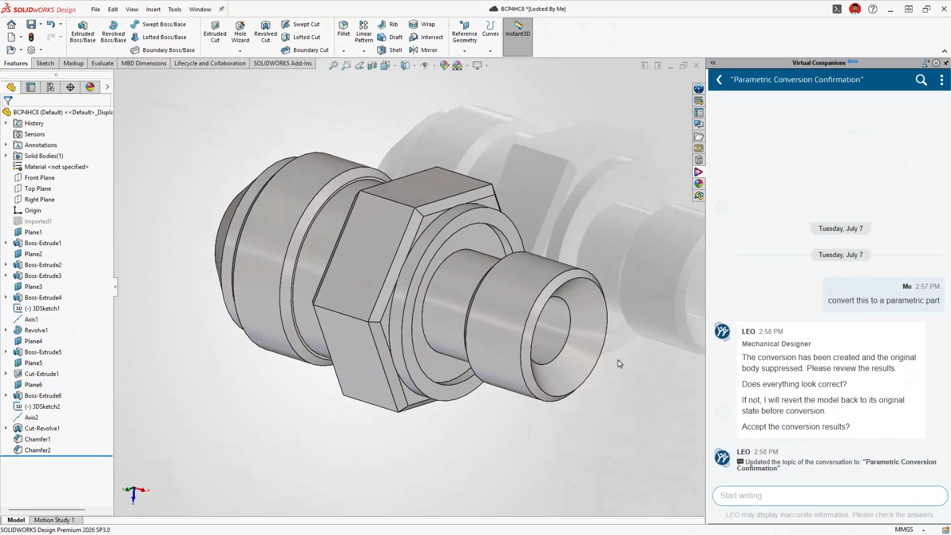The height and width of the screenshot is (535, 951).
Task: Expand the Boss-Extrude1 feature
Action: click(6, 243)
